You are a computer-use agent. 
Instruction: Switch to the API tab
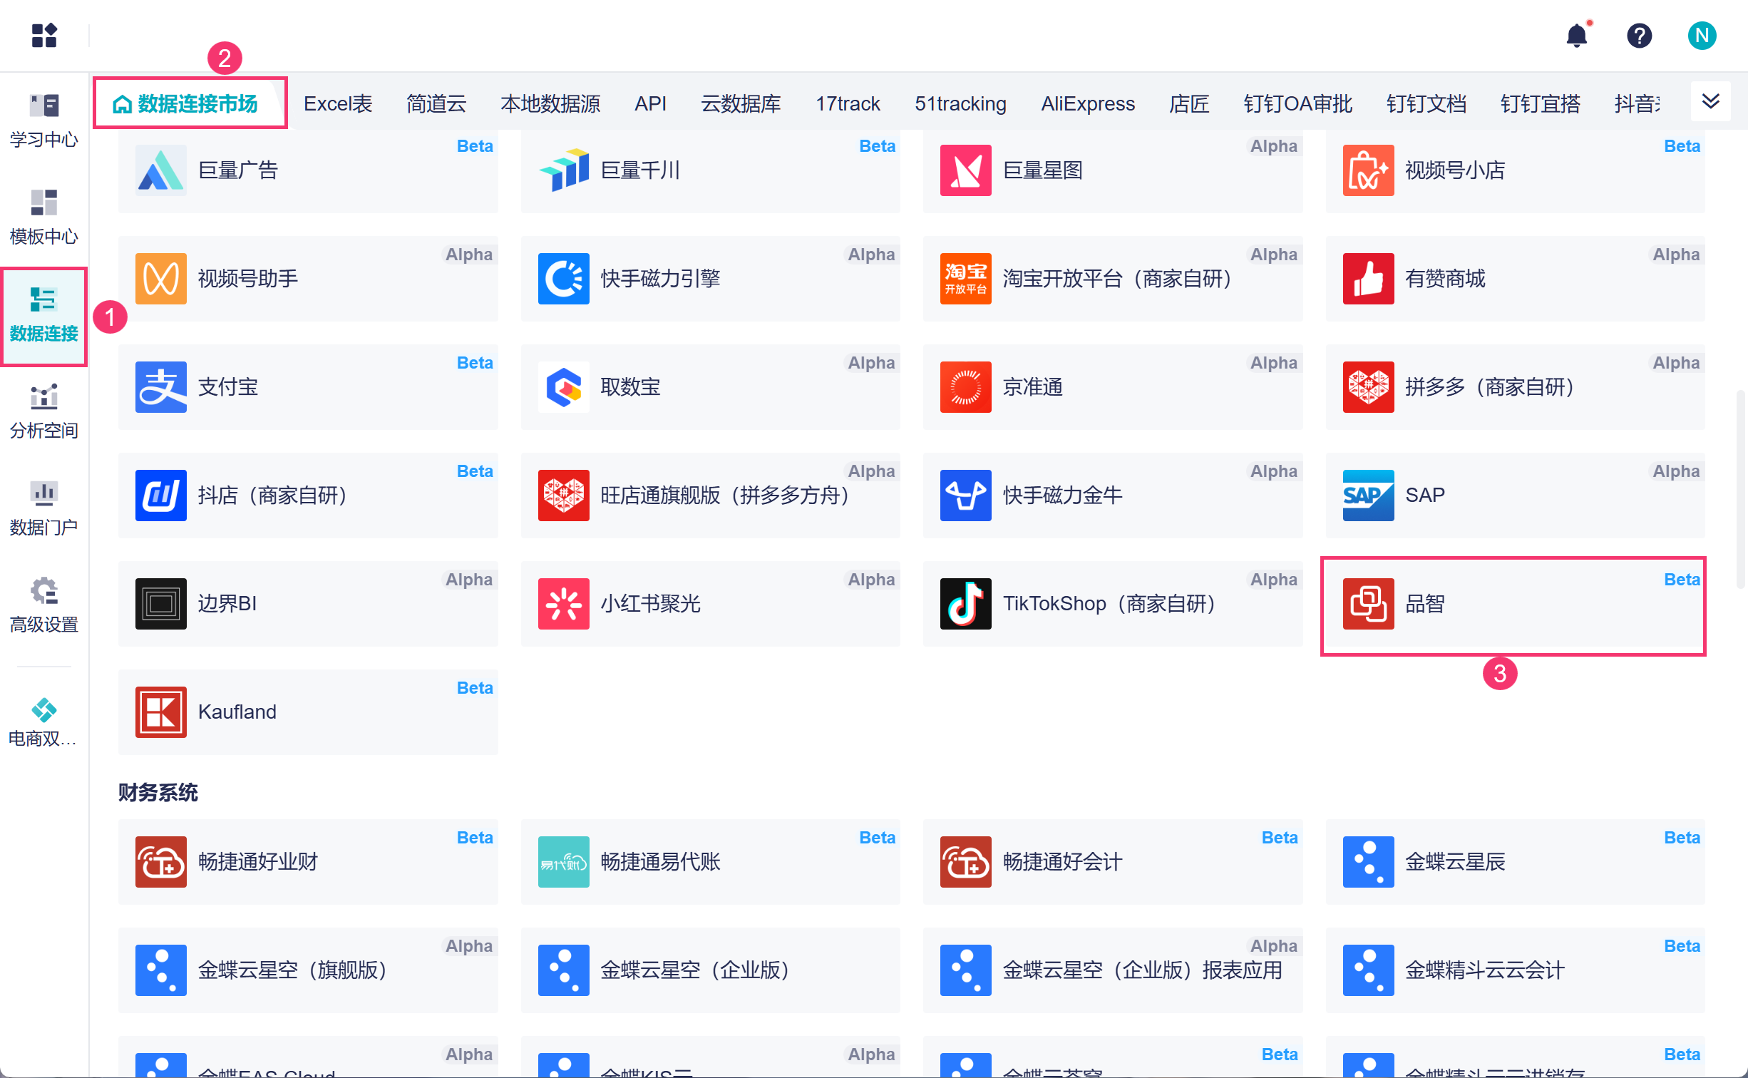coord(650,104)
